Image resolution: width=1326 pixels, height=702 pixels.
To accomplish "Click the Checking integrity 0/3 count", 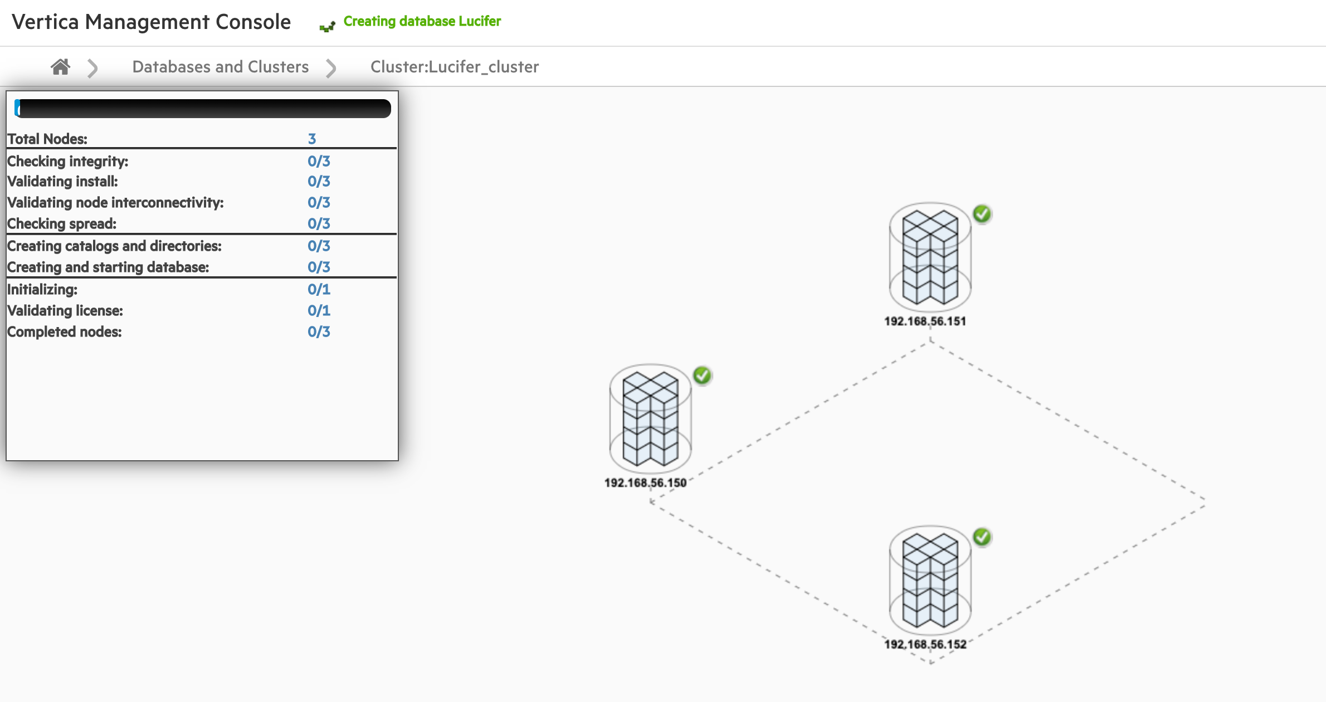I will point(319,161).
